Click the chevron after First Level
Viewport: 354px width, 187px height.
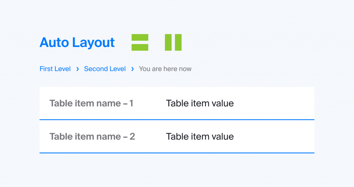[77, 69]
